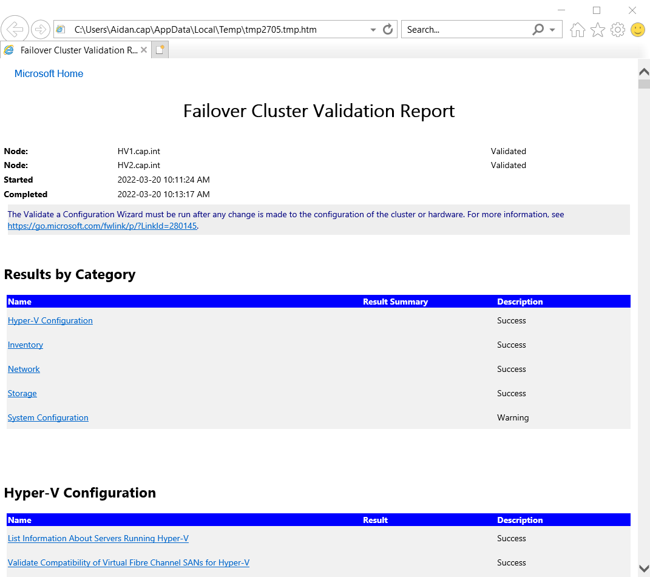Expand the address bar autocomplete dropdown

pyautogui.click(x=373, y=30)
